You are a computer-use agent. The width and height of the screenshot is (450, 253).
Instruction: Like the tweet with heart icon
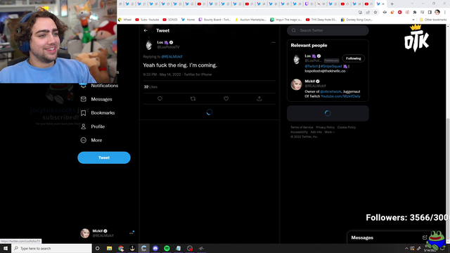[x=226, y=98]
